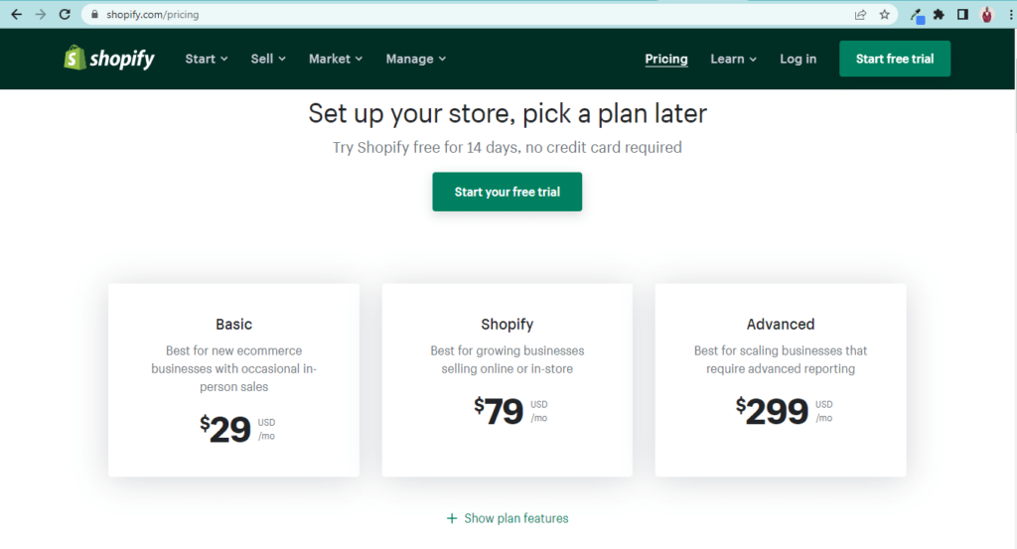Click the Shopify logo in the header
This screenshot has width=1017, height=549.
109,59
